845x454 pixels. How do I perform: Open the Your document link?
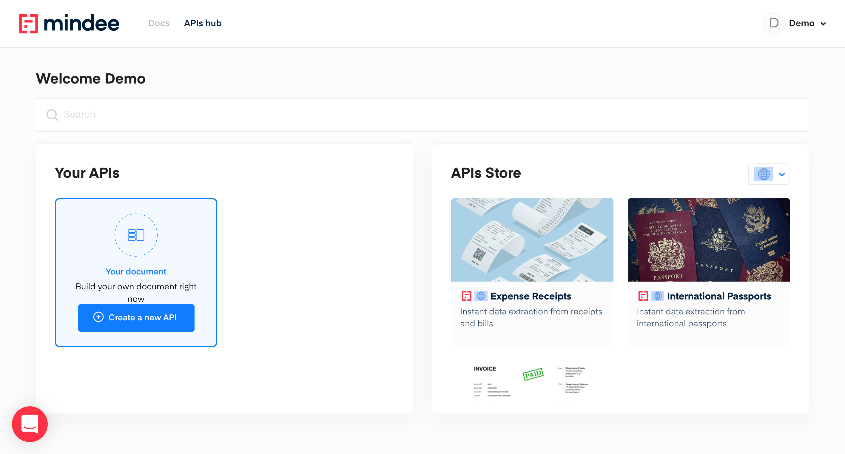pos(136,272)
